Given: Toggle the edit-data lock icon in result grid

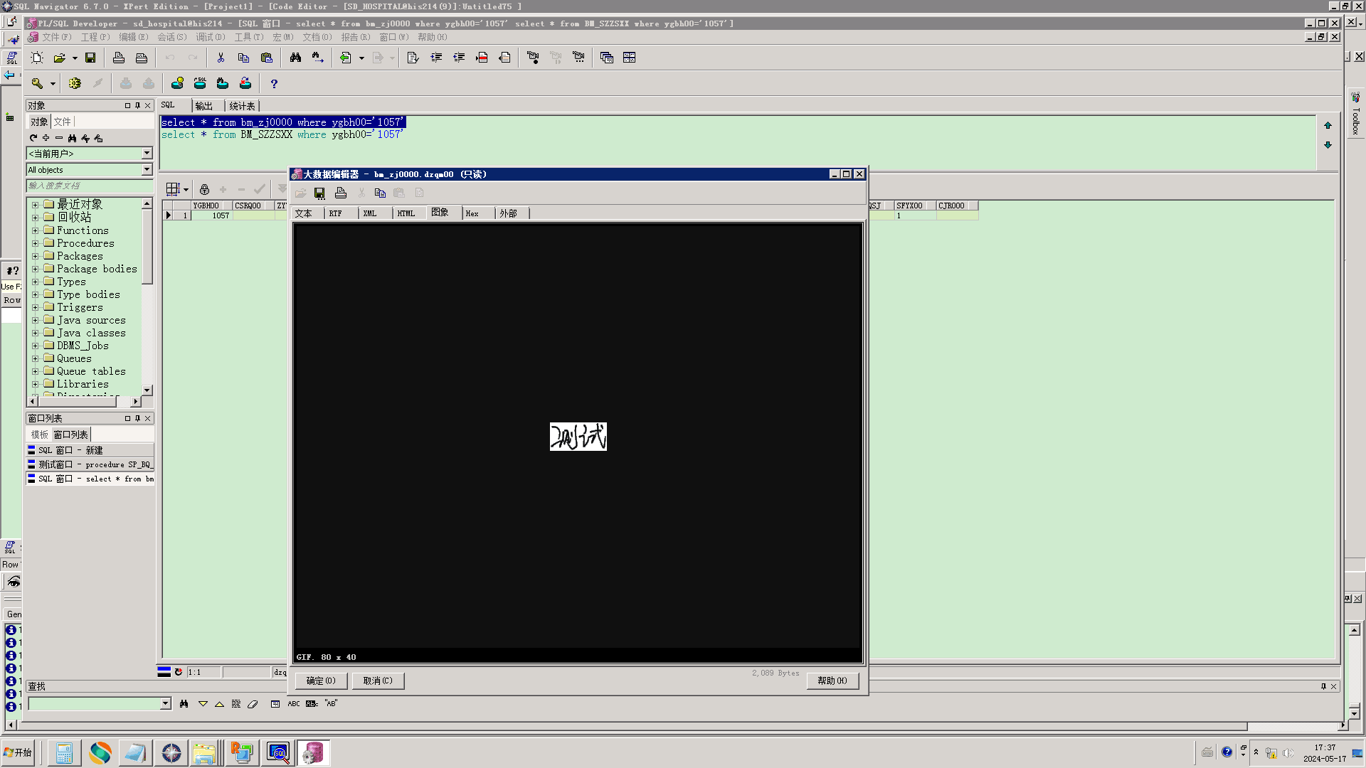Looking at the screenshot, I should [x=204, y=189].
